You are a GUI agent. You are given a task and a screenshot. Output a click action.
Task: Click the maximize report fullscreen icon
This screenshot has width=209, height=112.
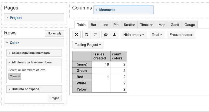tap(76, 35)
